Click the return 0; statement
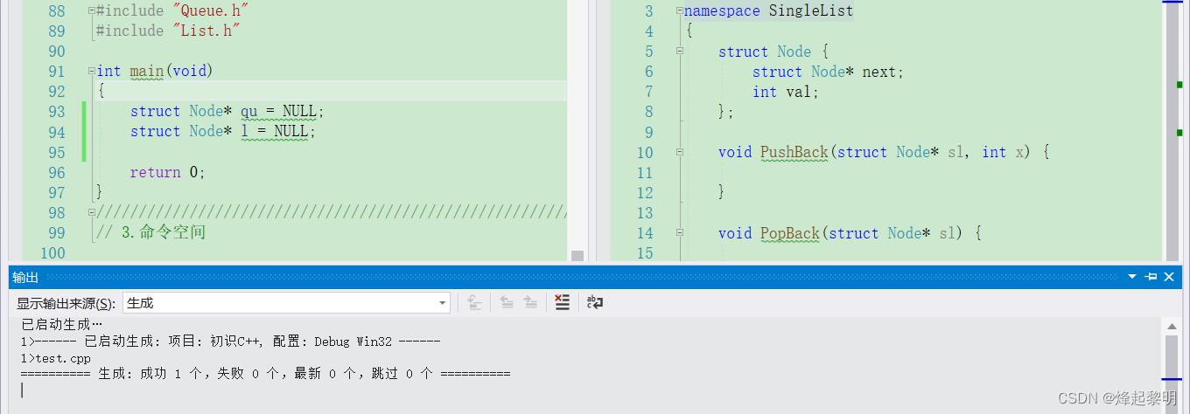The image size is (1190, 414). tap(167, 172)
